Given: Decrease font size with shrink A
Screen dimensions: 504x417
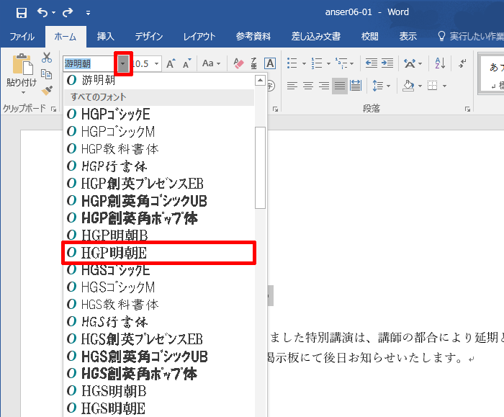Looking at the screenshot, I should (x=186, y=63).
